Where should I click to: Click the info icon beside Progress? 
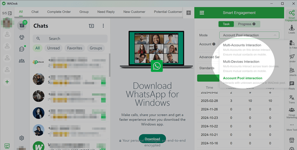pos(254,24)
